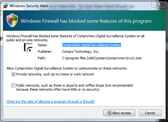
Task: Click the Compro Technology publisher text
Action: 80,52
